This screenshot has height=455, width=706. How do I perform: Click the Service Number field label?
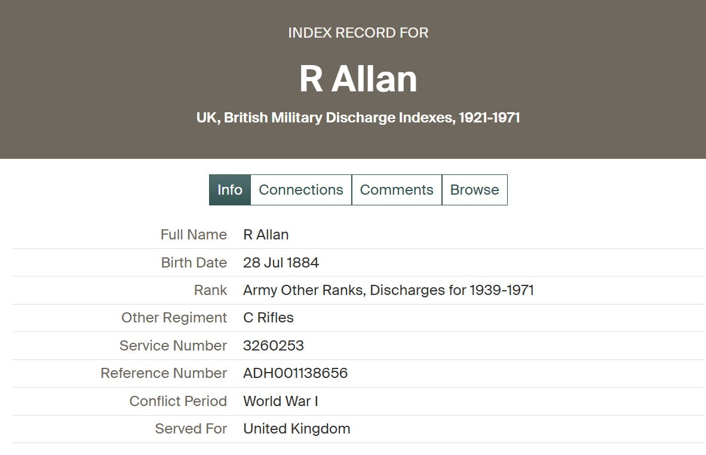(x=173, y=346)
